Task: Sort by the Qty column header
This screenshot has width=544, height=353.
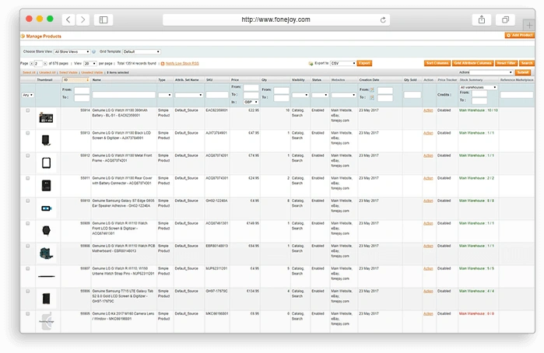Action: pos(264,80)
